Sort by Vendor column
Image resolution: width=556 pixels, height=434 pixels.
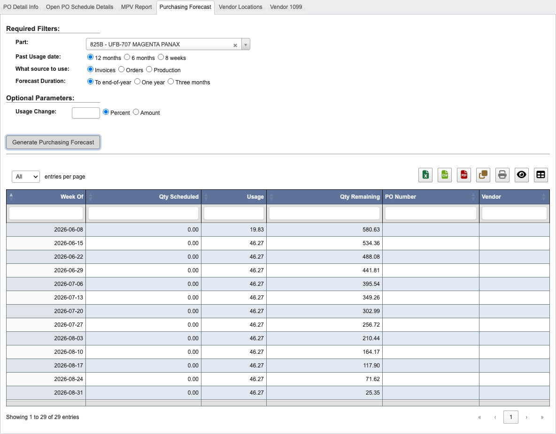(x=514, y=197)
